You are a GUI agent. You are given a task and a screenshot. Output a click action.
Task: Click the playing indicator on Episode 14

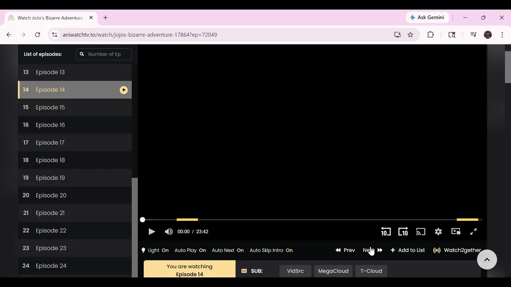coord(124,90)
